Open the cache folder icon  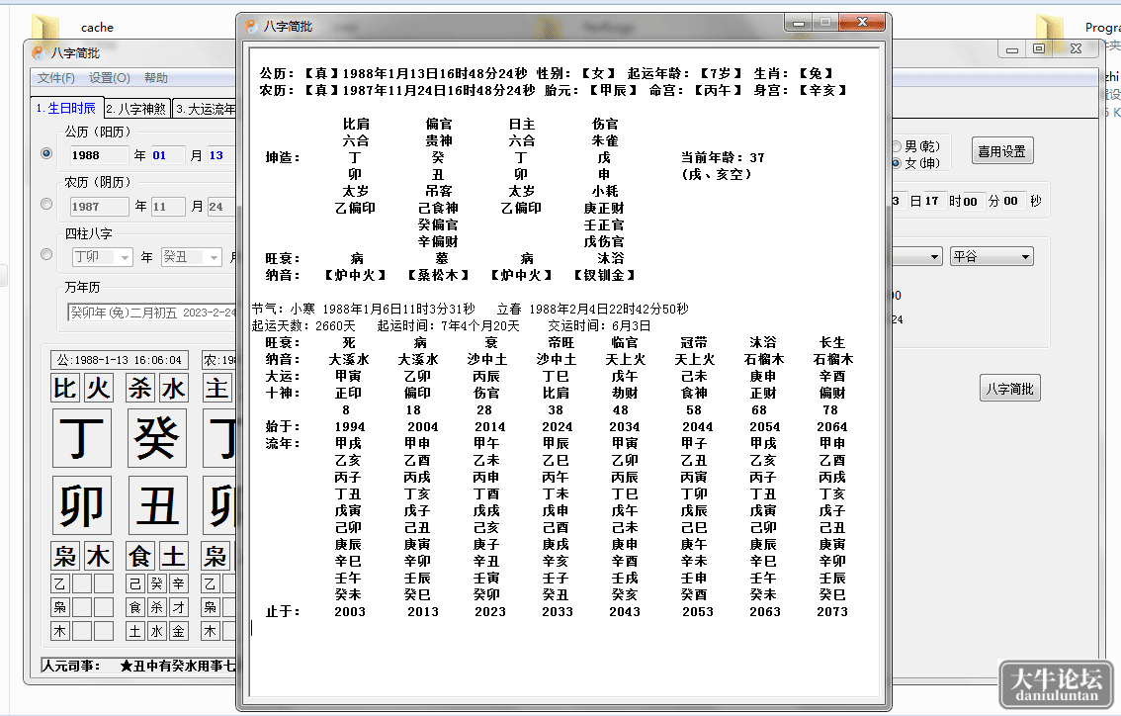[x=45, y=27]
